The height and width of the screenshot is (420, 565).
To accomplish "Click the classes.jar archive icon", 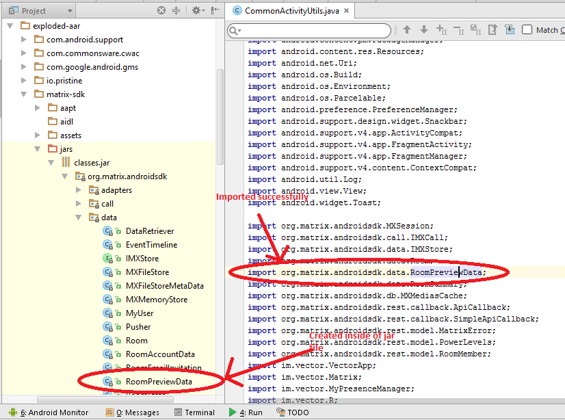I will (66, 162).
